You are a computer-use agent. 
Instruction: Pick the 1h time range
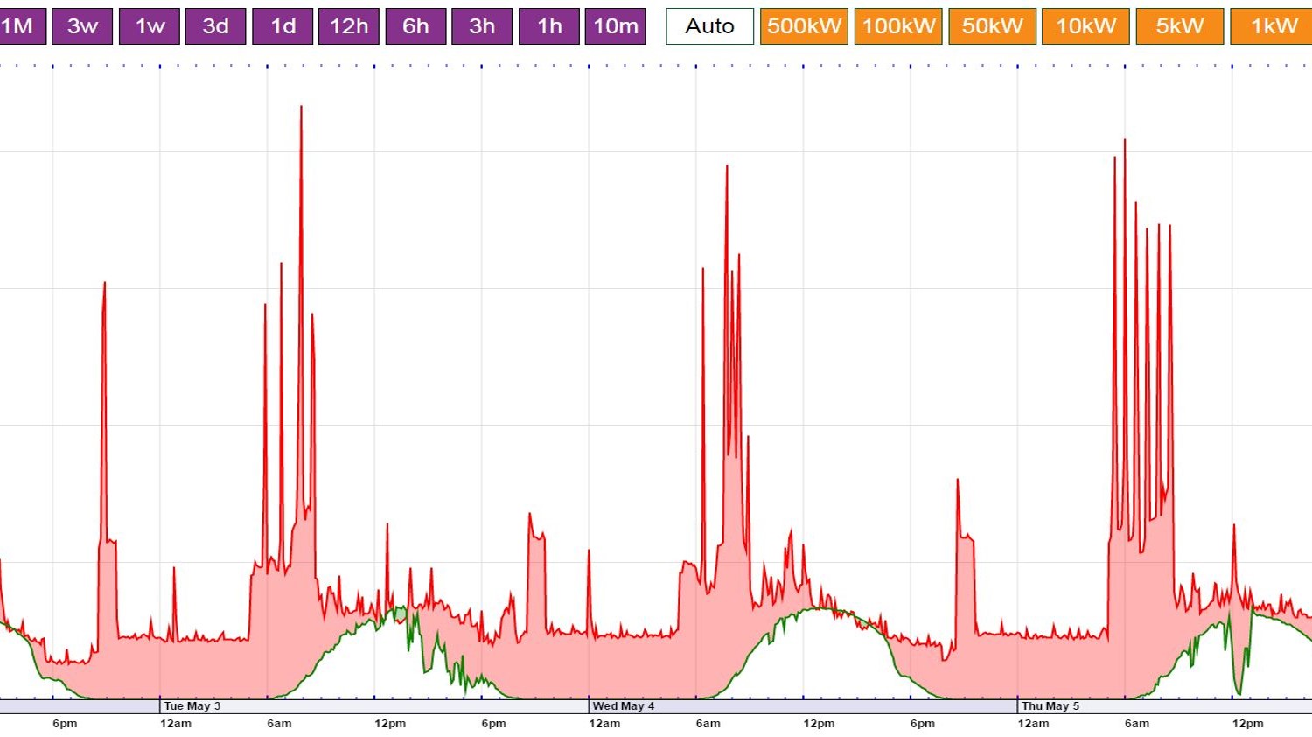(549, 26)
